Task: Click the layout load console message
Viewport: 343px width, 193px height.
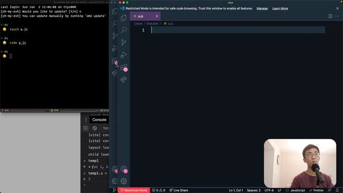Action: (99, 147)
